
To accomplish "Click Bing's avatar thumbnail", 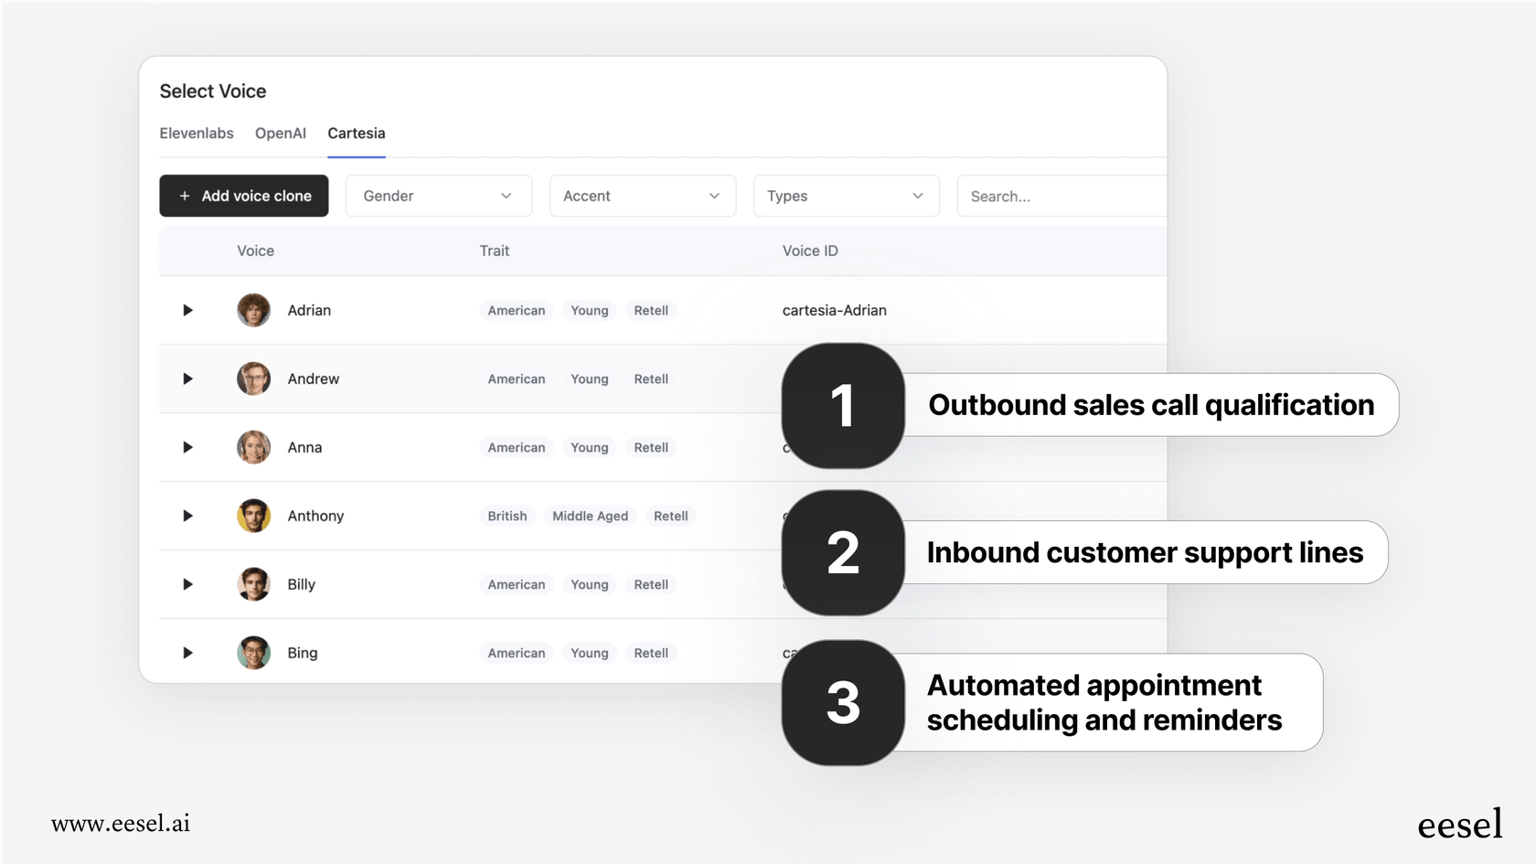I will (253, 654).
